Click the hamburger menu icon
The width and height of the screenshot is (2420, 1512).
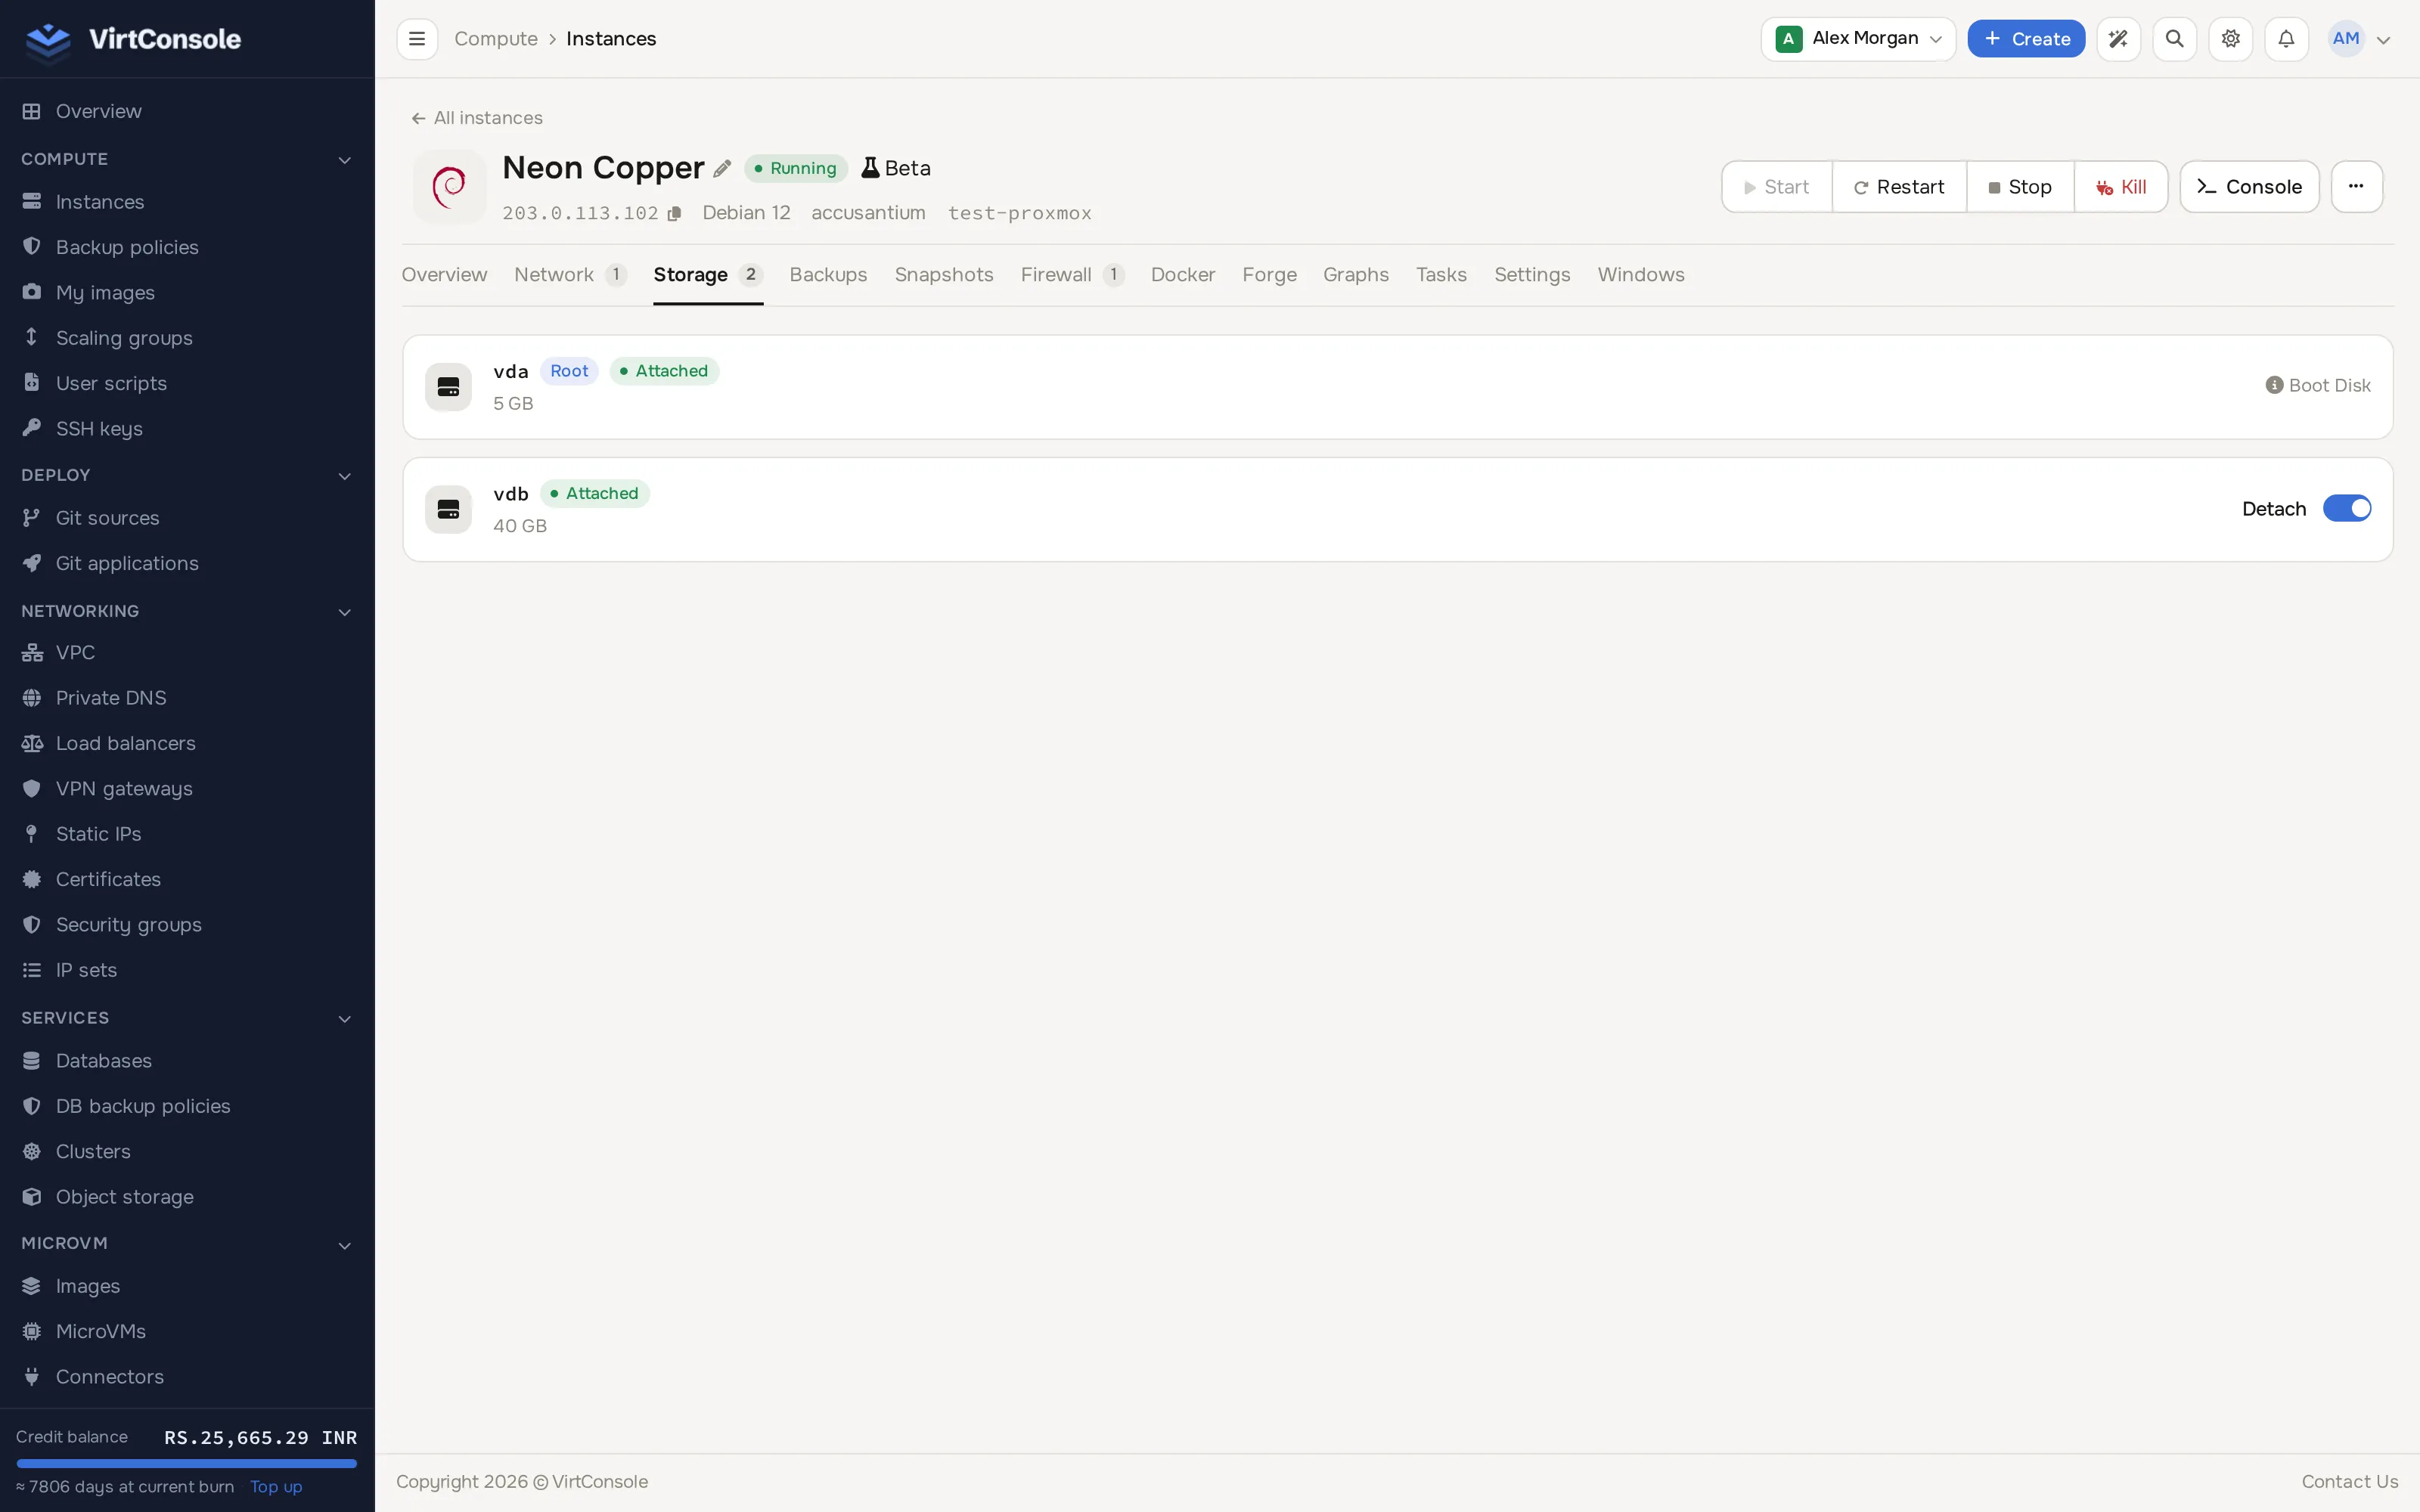click(417, 39)
